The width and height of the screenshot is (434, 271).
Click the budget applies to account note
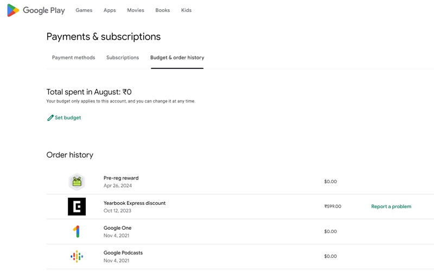[x=120, y=101]
